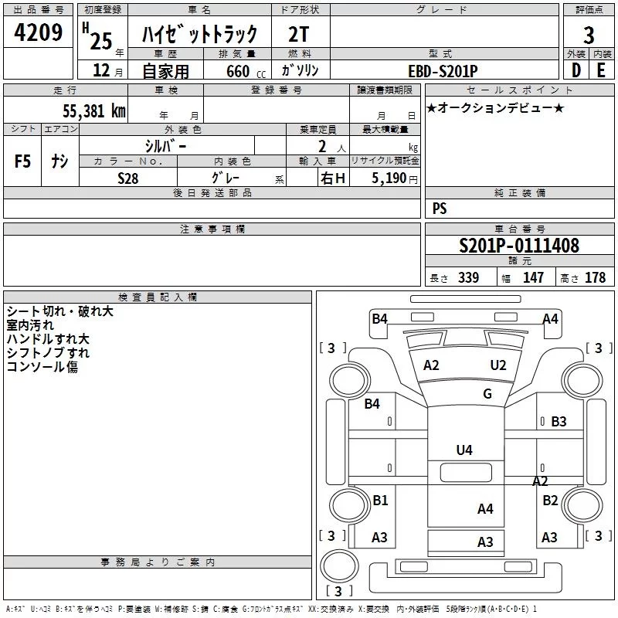The height and width of the screenshot is (618, 618).
Task: Select the genuine equipment entry PS
Action: point(440,208)
